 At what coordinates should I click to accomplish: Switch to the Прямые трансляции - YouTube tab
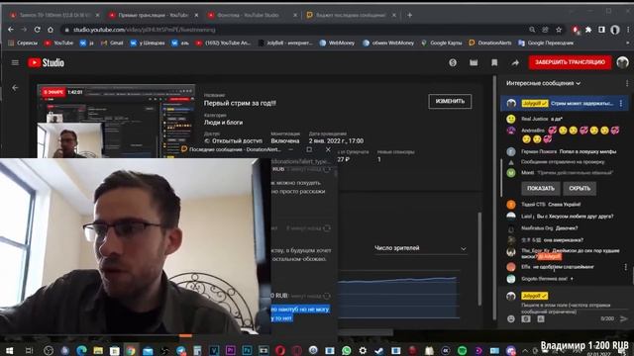click(x=153, y=15)
